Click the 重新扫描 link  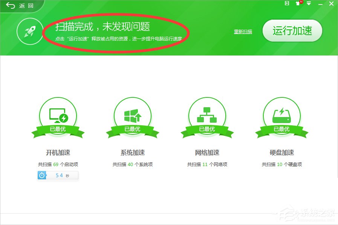(x=243, y=32)
